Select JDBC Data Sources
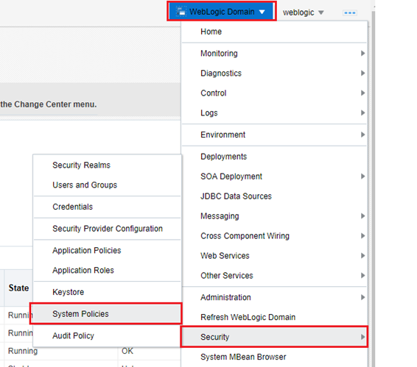The image size is (417, 367). 275,196
